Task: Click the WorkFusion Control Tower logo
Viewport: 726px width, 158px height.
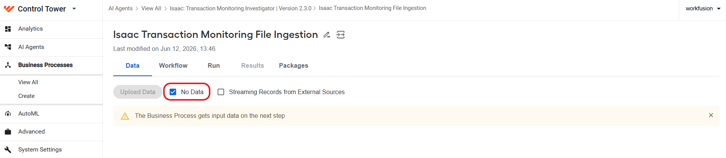Action: pyautogui.click(x=9, y=9)
